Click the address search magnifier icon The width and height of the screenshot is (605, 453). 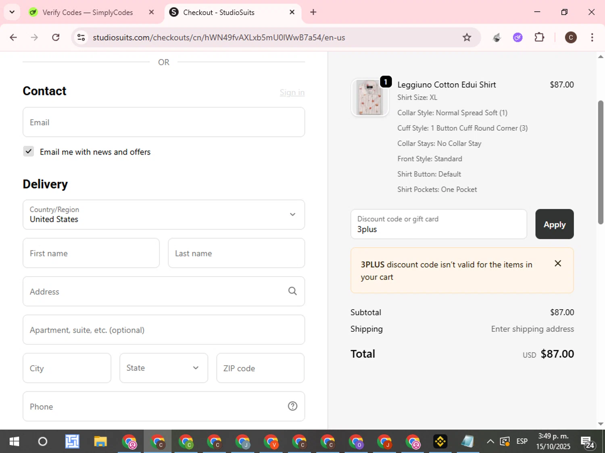(x=292, y=291)
